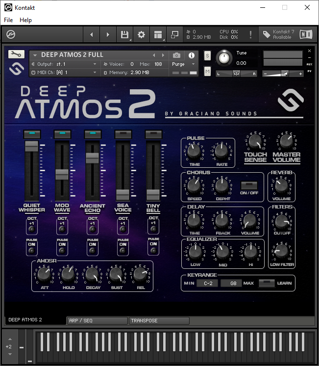Select next preset arrow in instrument header
319x366 pixels.
click(163, 55)
